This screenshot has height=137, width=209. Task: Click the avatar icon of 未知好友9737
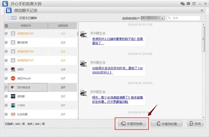coord(13,60)
